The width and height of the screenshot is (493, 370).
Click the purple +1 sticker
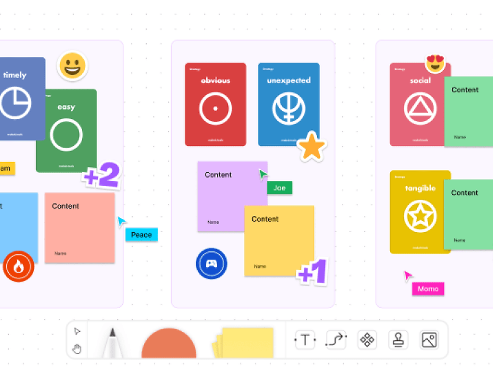pos(312,272)
